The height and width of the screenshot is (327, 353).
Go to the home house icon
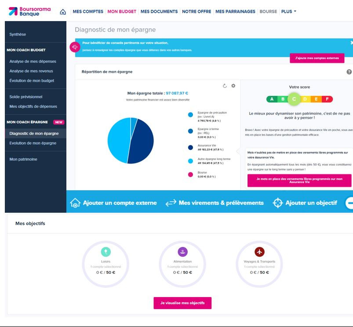pos(63,12)
